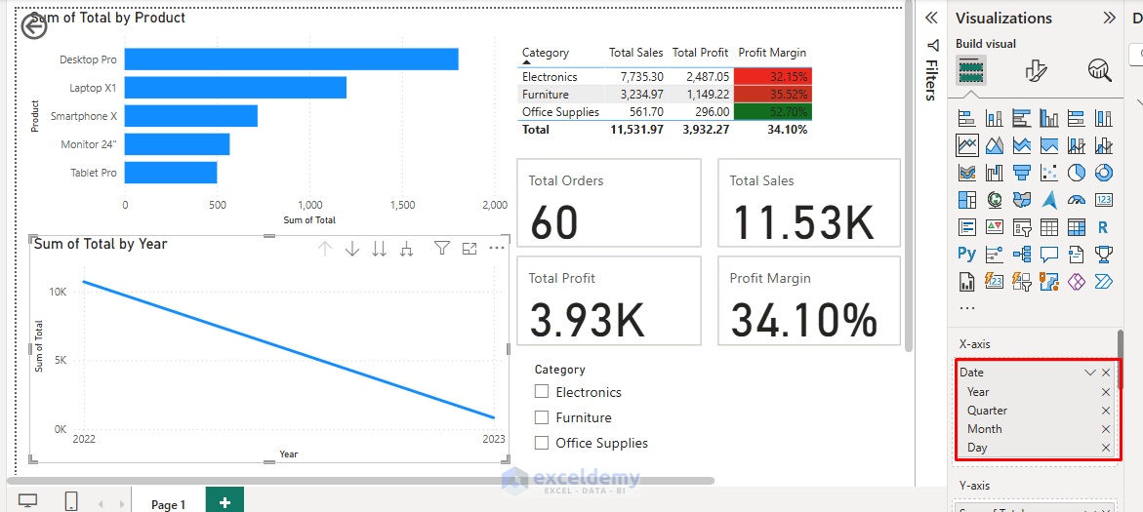
Task: Open filters on the line chart visual
Action: [x=442, y=249]
